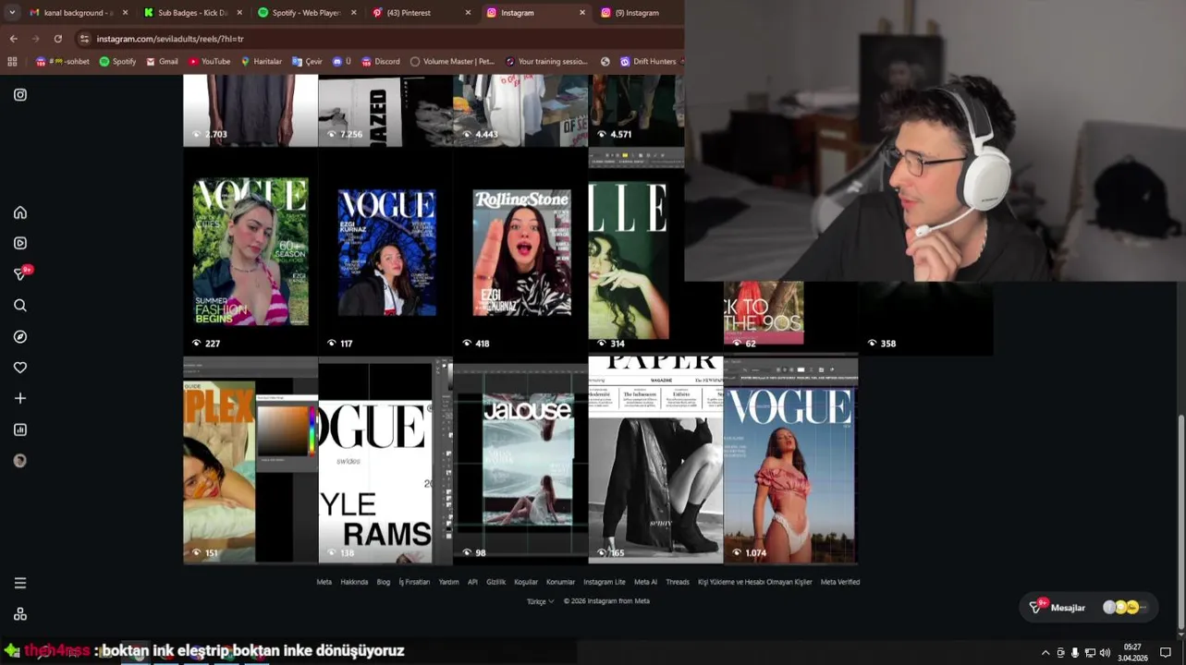Show hidden system tray icons
This screenshot has height=665, width=1186.
pyautogui.click(x=1045, y=653)
